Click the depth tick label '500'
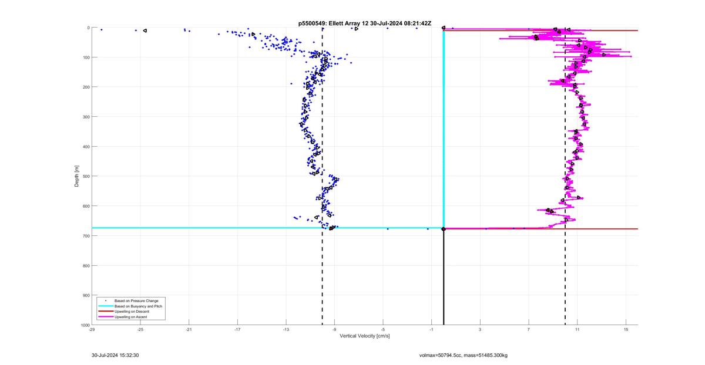The width and height of the screenshot is (705, 365). coord(86,176)
